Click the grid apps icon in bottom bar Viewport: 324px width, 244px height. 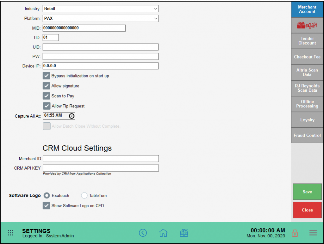10,233
